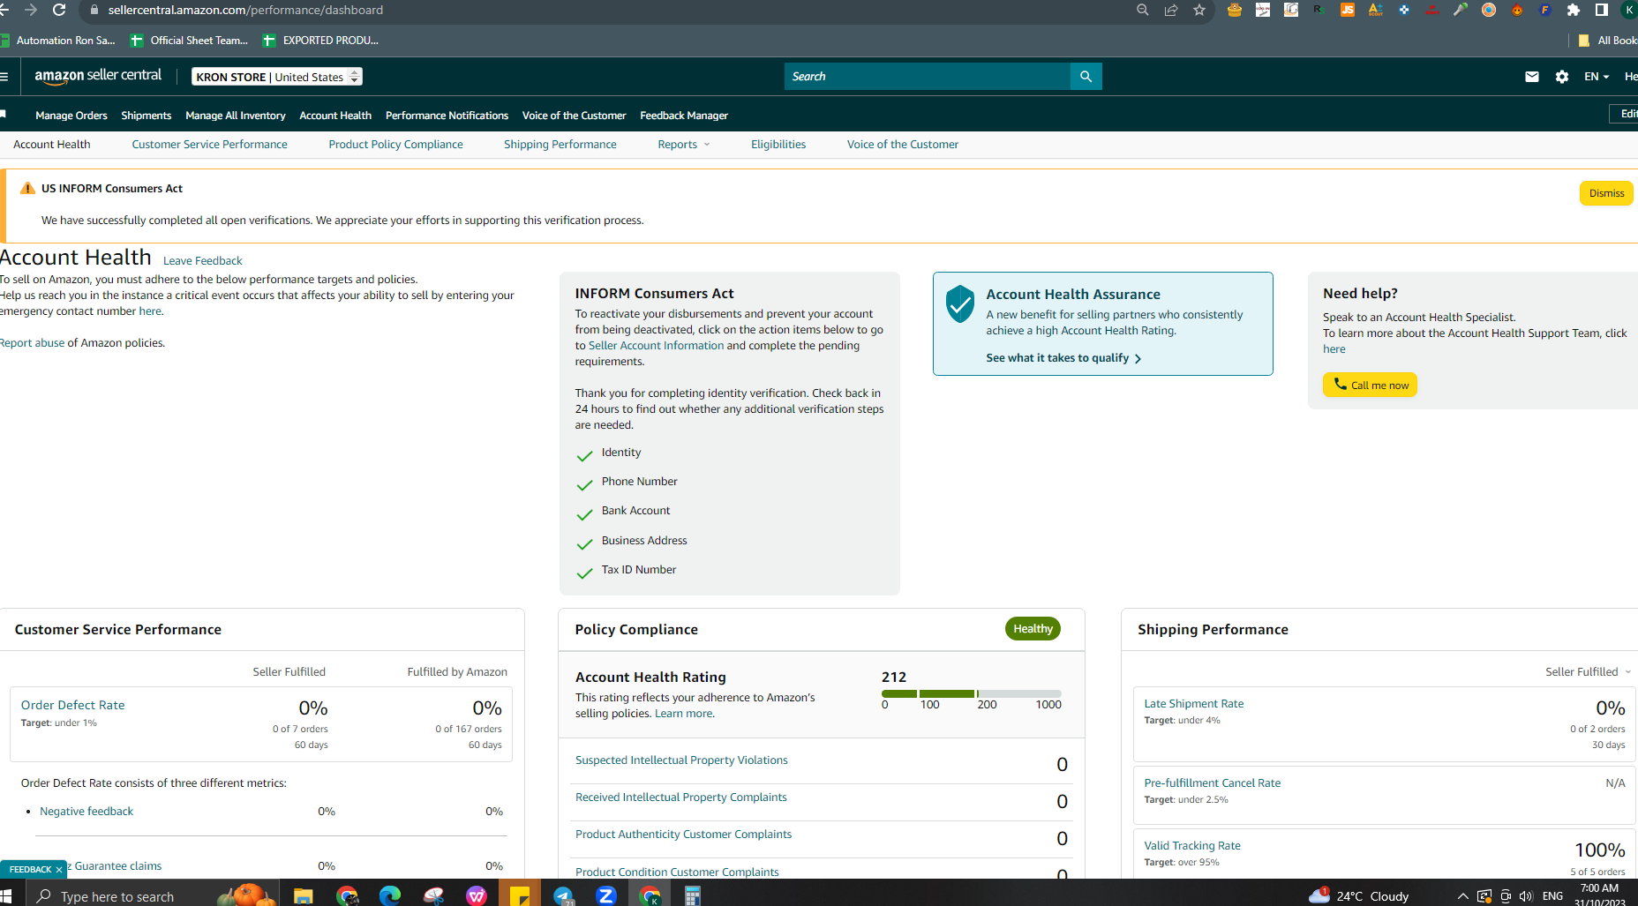Click the Seller Central search field

point(927,77)
